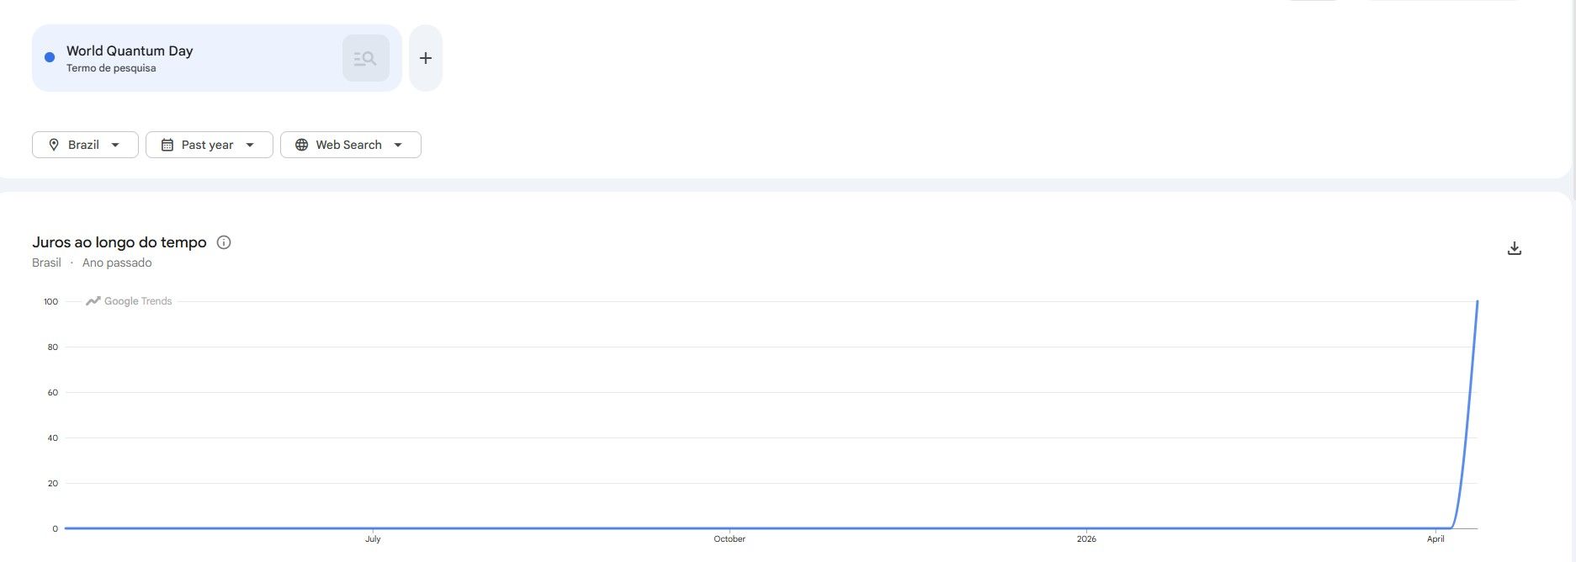Click the Google Trends logo on the chart

coord(129,301)
